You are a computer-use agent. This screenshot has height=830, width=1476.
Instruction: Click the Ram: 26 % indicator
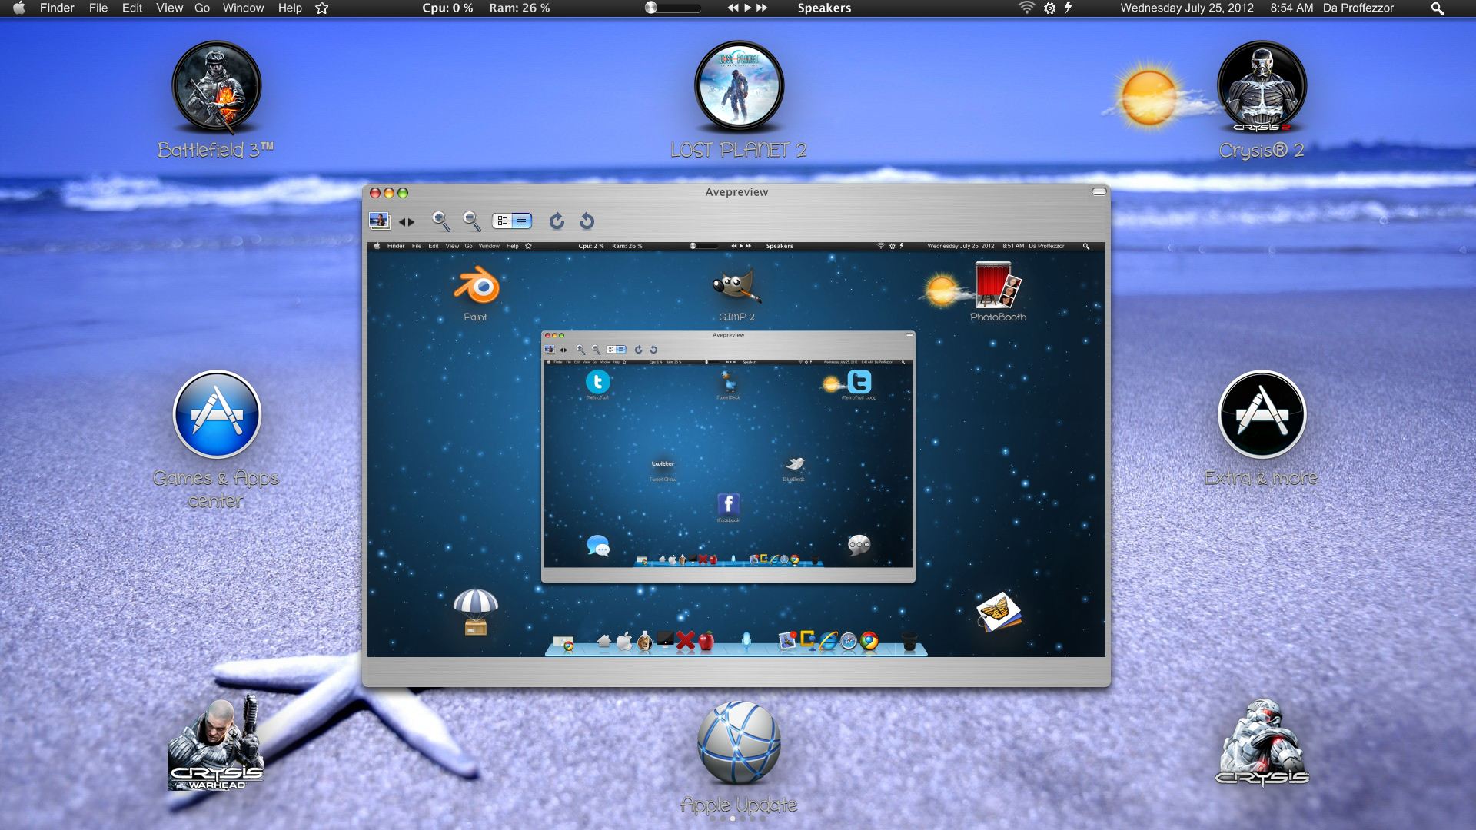click(520, 8)
